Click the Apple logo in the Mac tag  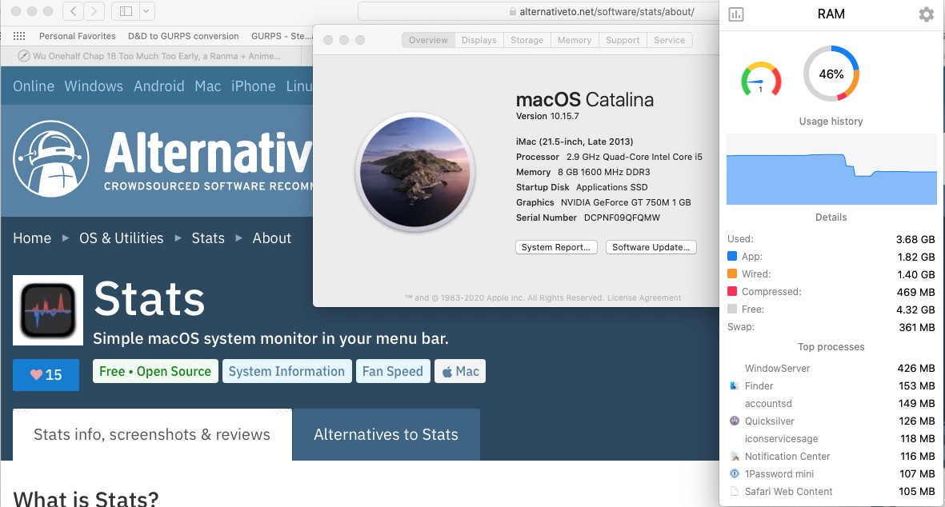(447, 372)
